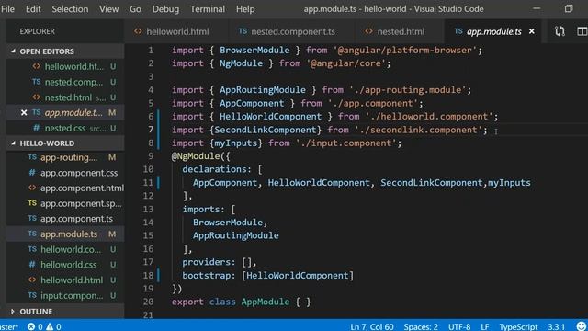
Task: Click AppModule class name
Action: point(266,302)
